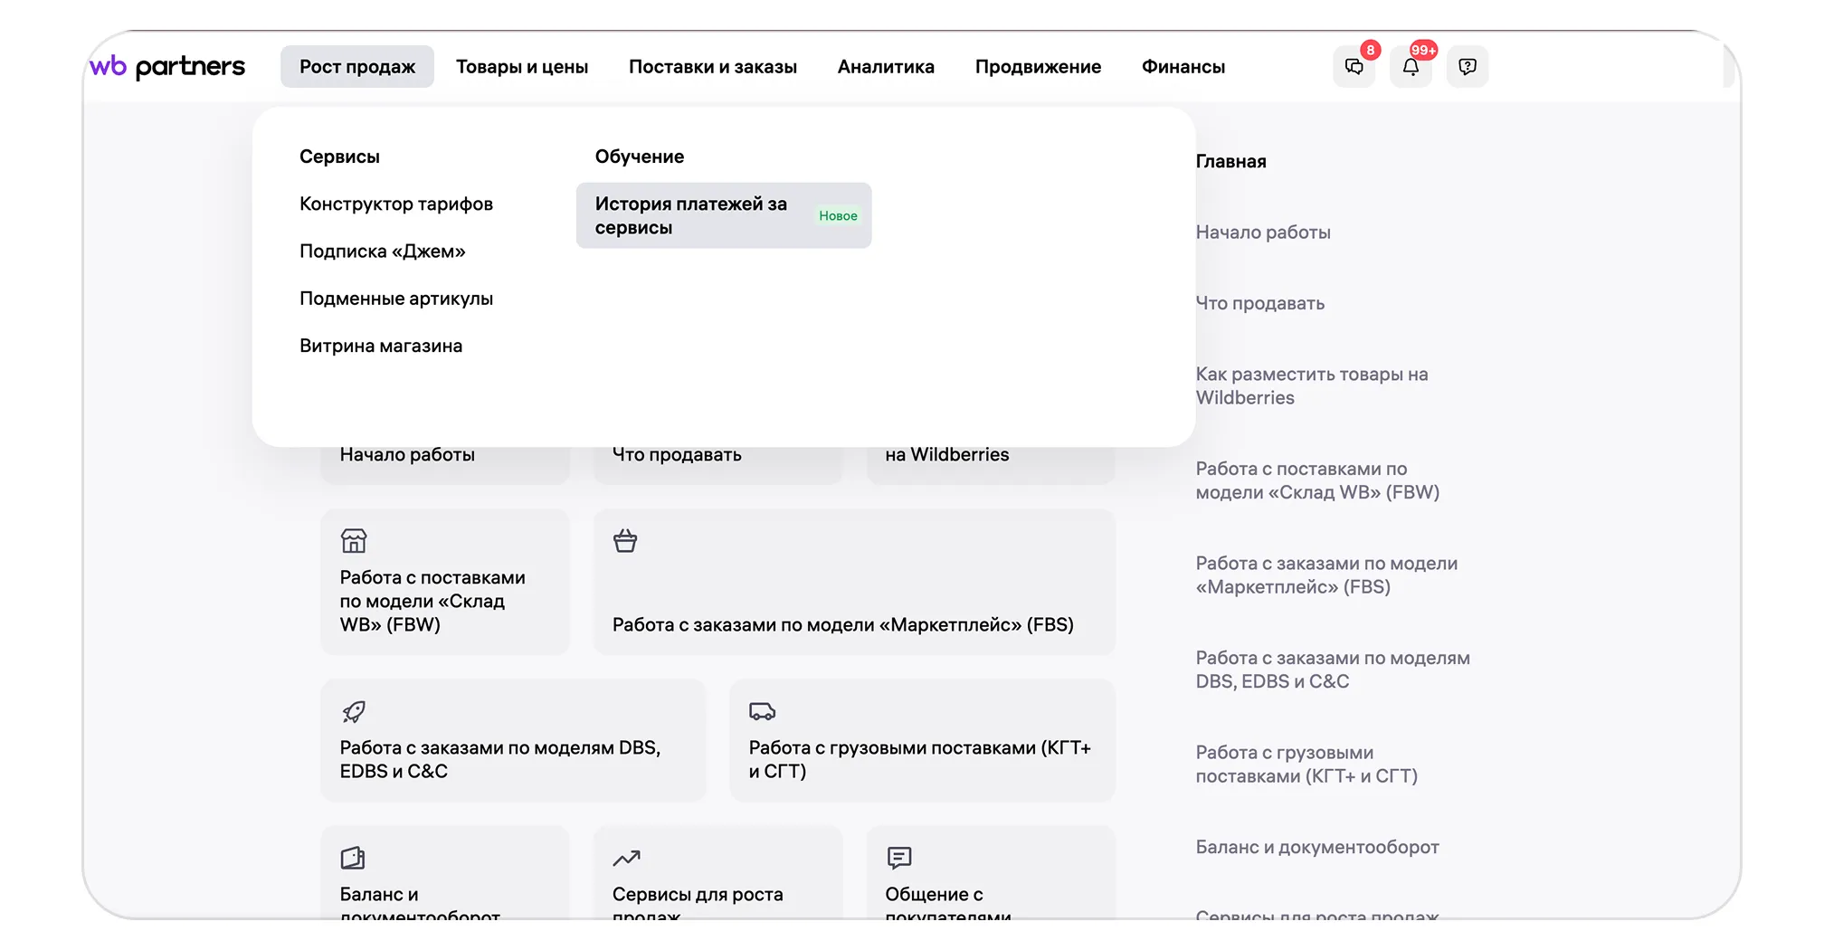Image resolution: width=1824 pixels, height=950 pixels.
Task: Open the chat messages icon
Action: coord(1354,67)
